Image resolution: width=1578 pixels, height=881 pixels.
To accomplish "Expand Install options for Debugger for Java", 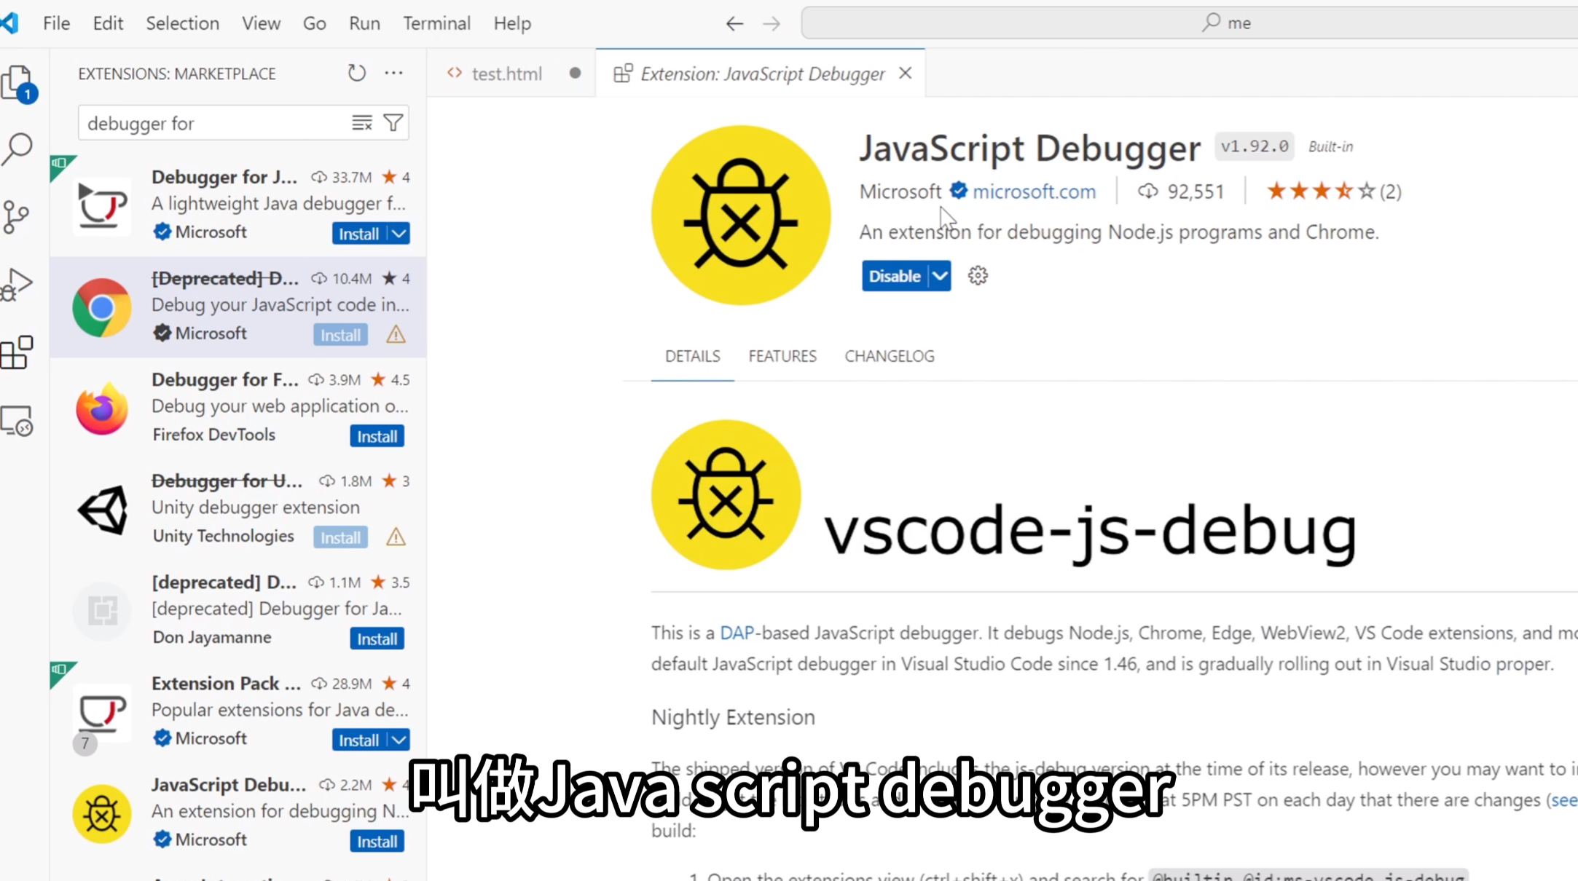I will (x=399, y=234).
